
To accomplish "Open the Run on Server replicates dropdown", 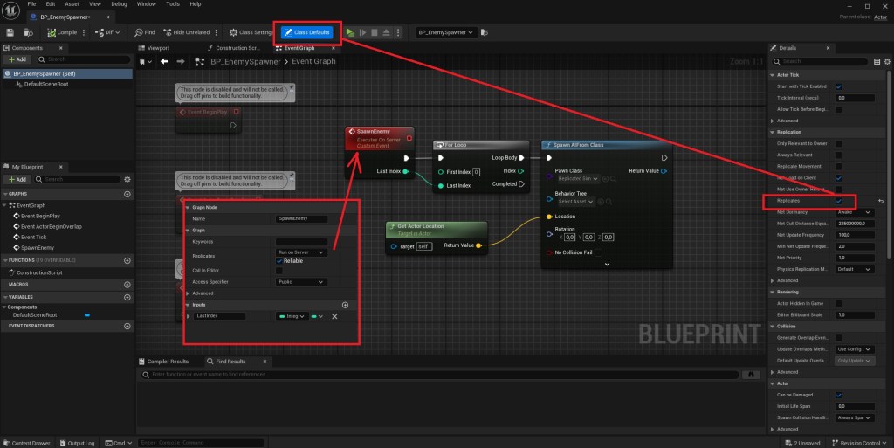I will pos(300,252).
